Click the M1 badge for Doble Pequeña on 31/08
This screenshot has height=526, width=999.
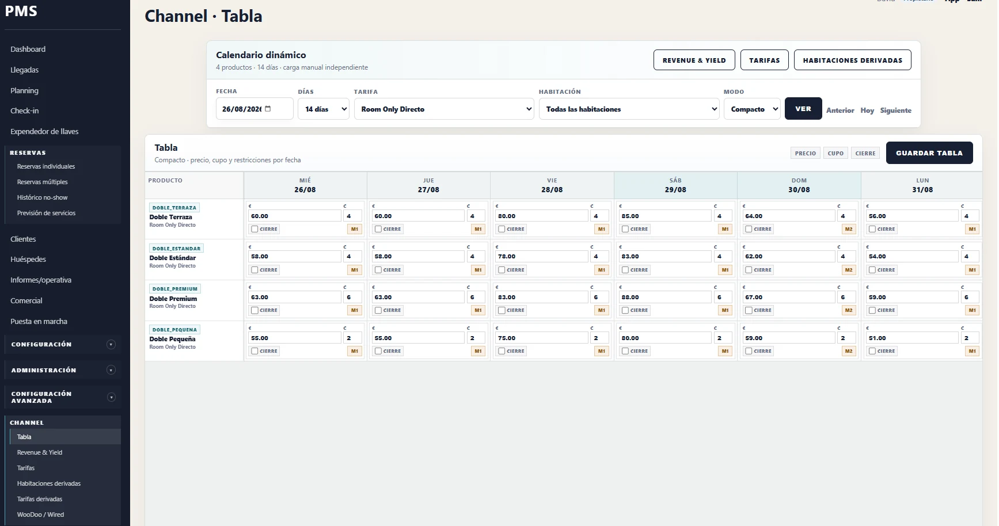(x=973, y=351)
